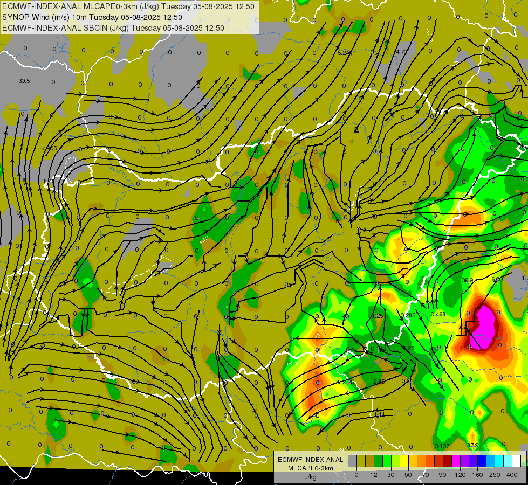
Task: Click the magenta CAPE maximum region on the map
Action: 483,327
